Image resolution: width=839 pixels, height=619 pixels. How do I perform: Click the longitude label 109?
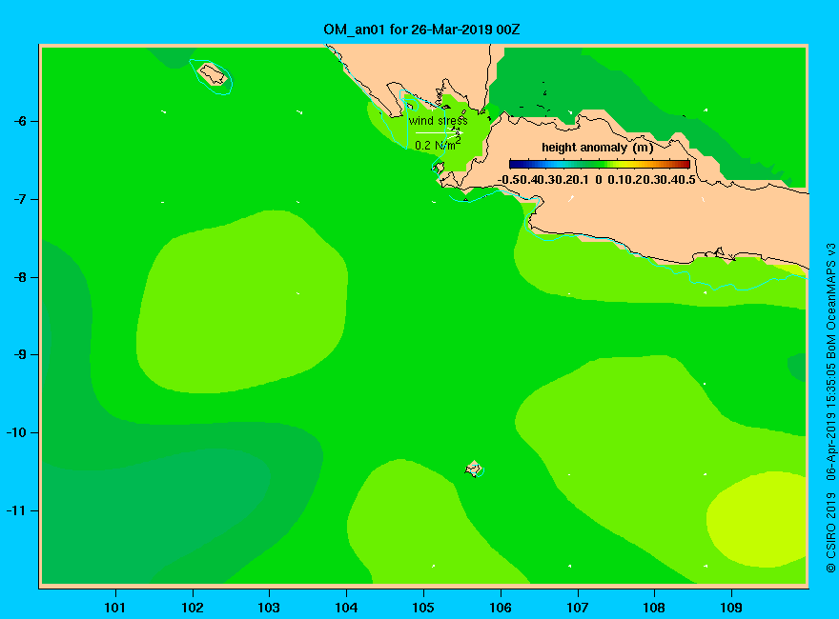pyautogui.click(x=731, y=608)
